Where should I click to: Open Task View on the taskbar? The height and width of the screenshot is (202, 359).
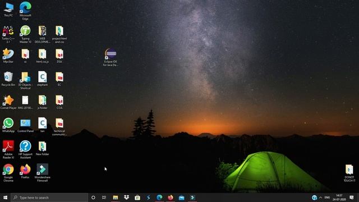104,198
